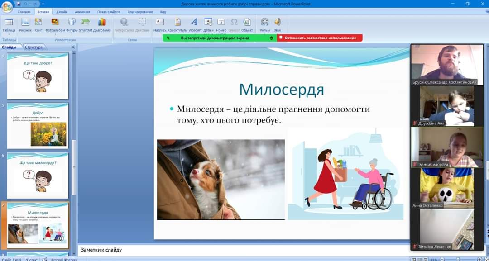Select the Що таке милосердя? slide thumbnail
This screenshot has width=489, height=261.
(x=38, y=176)
